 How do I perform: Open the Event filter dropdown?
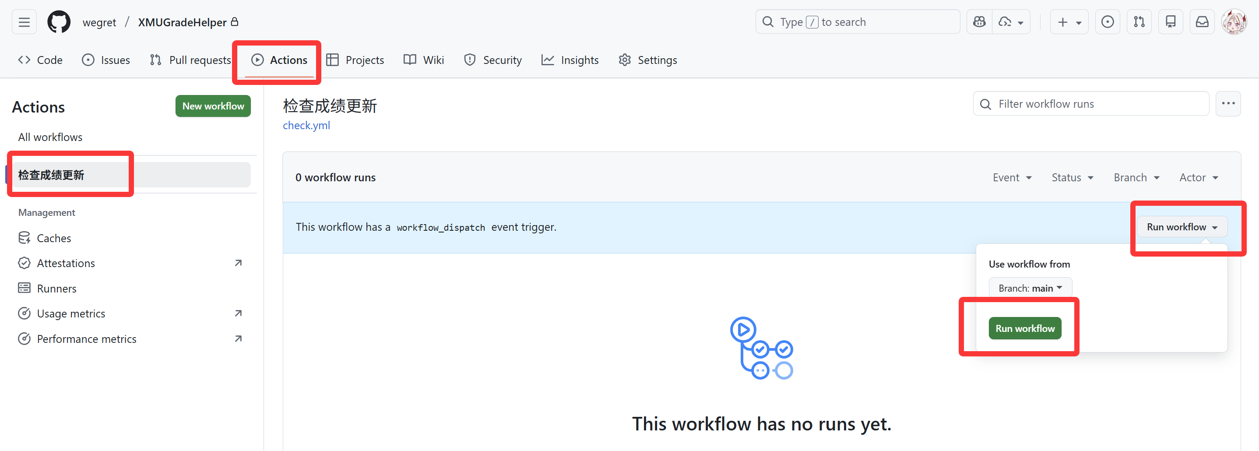point(1012,177)
